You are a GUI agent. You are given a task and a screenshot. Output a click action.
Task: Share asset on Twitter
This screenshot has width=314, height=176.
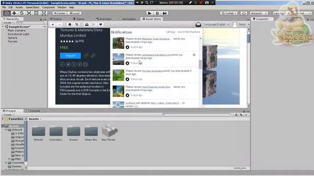(x=68, y=65)
